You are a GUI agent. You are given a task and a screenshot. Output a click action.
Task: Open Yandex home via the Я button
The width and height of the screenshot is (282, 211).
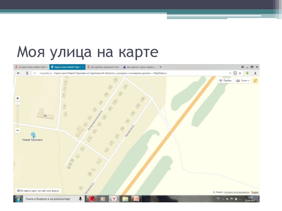[27, 73]
